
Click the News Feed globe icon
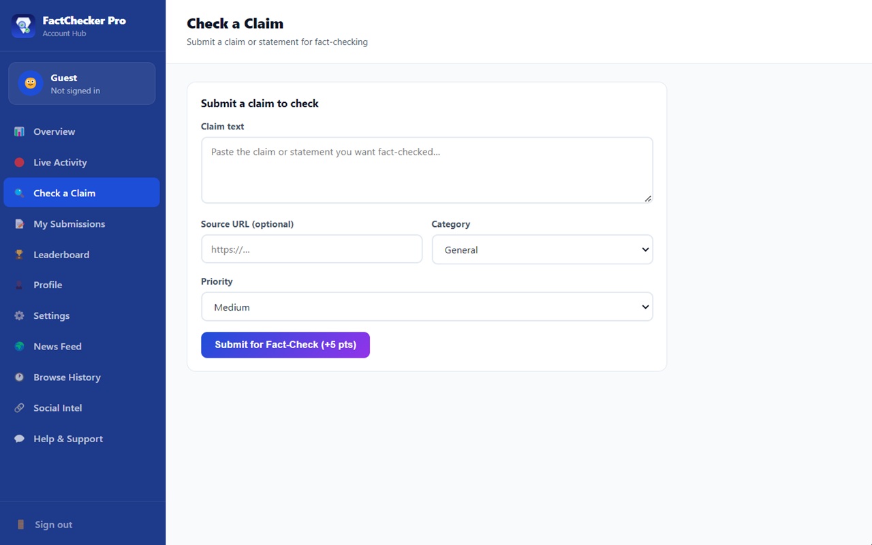pyautogui.click(x=19, y=346)
